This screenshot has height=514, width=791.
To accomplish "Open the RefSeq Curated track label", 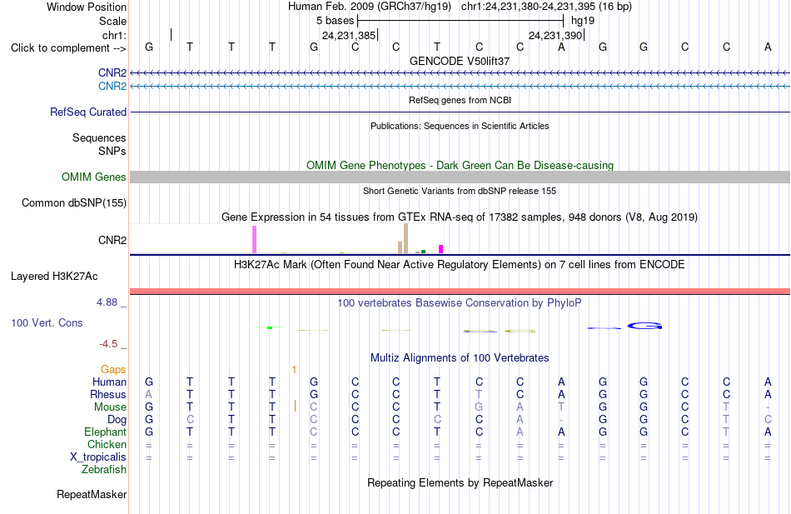I will click(x=87, y=112).
